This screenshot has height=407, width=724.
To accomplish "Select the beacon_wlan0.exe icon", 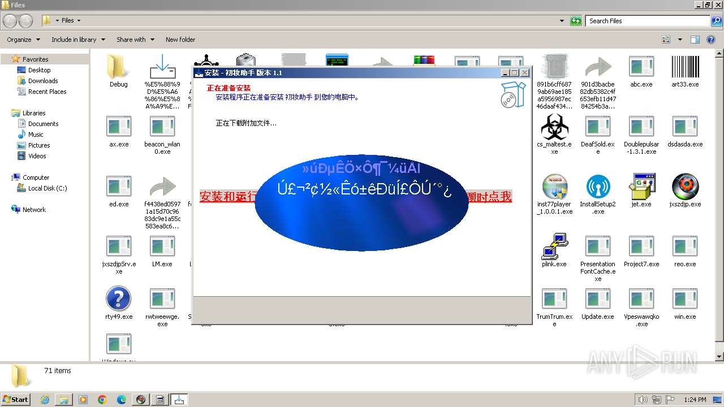I will (x=162, y=127).
